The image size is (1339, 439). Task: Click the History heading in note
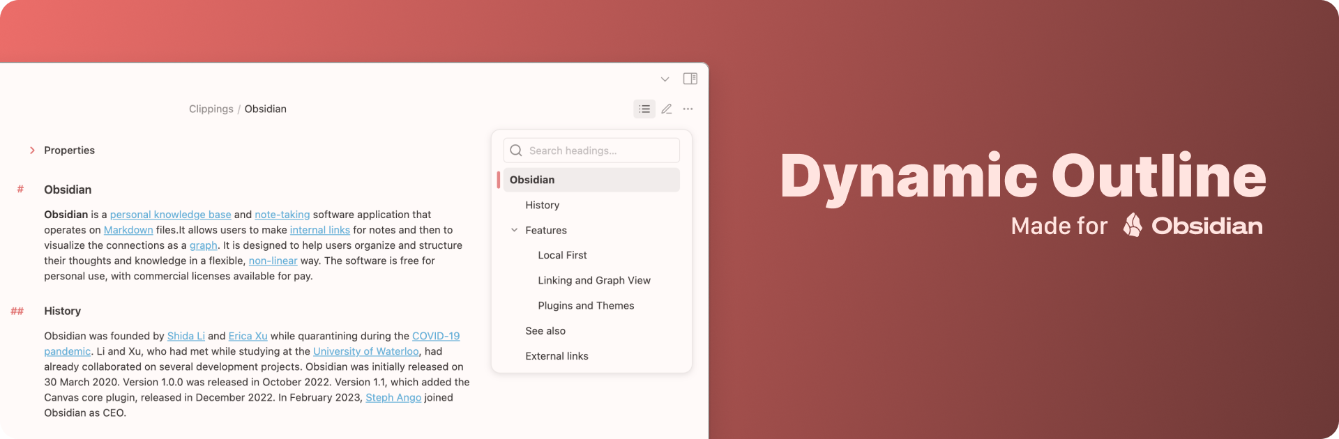click(x=63, y=311)
